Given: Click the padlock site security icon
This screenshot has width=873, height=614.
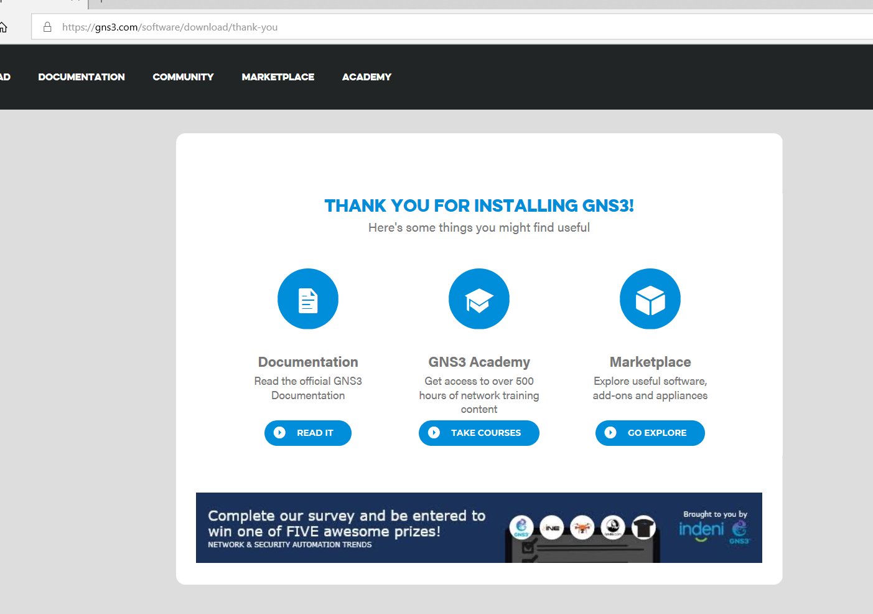Looking at the screenshot, I should click(47, 27).
